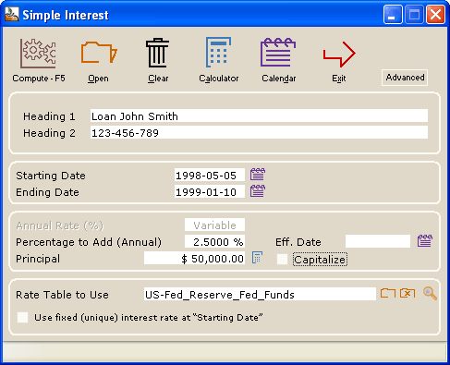The image size is (450, 365).
Task: View rate table with magnifier icon
Action: (430, 293)
